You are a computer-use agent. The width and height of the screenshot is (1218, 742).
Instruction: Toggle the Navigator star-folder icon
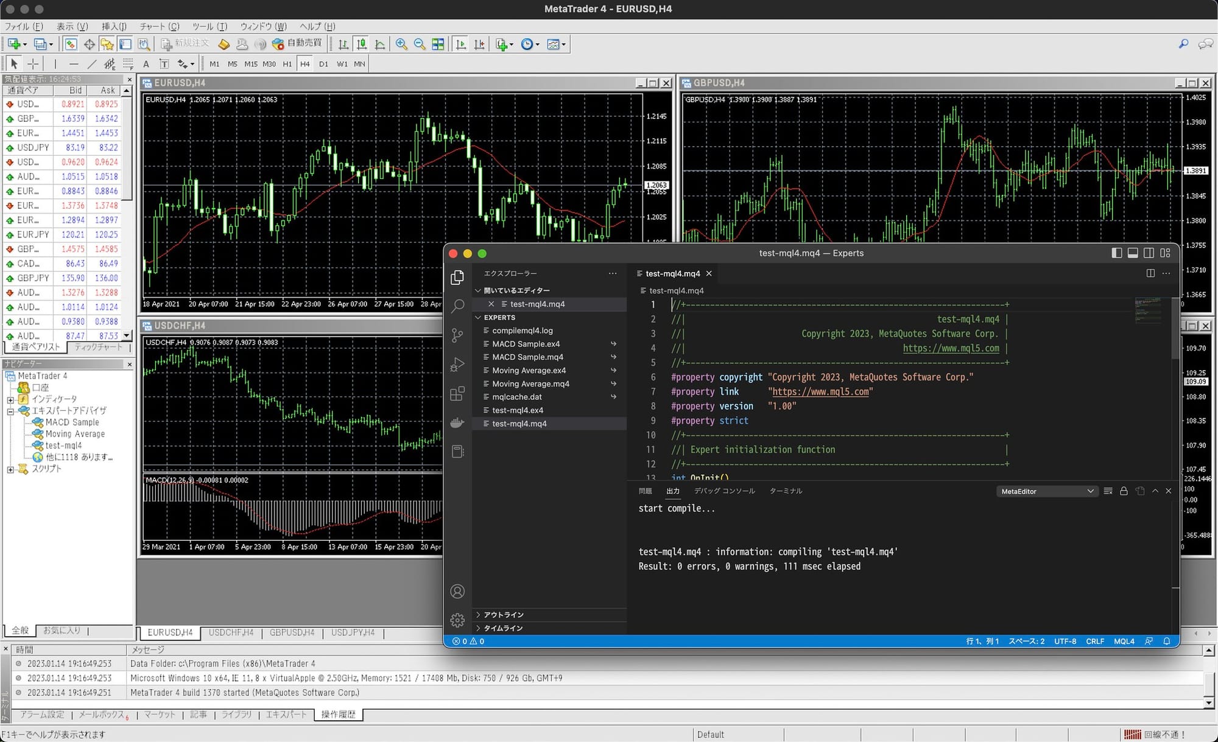coord(107,44)
